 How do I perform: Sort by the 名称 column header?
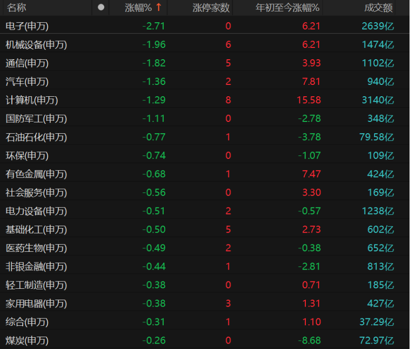[x=16, y=7]
